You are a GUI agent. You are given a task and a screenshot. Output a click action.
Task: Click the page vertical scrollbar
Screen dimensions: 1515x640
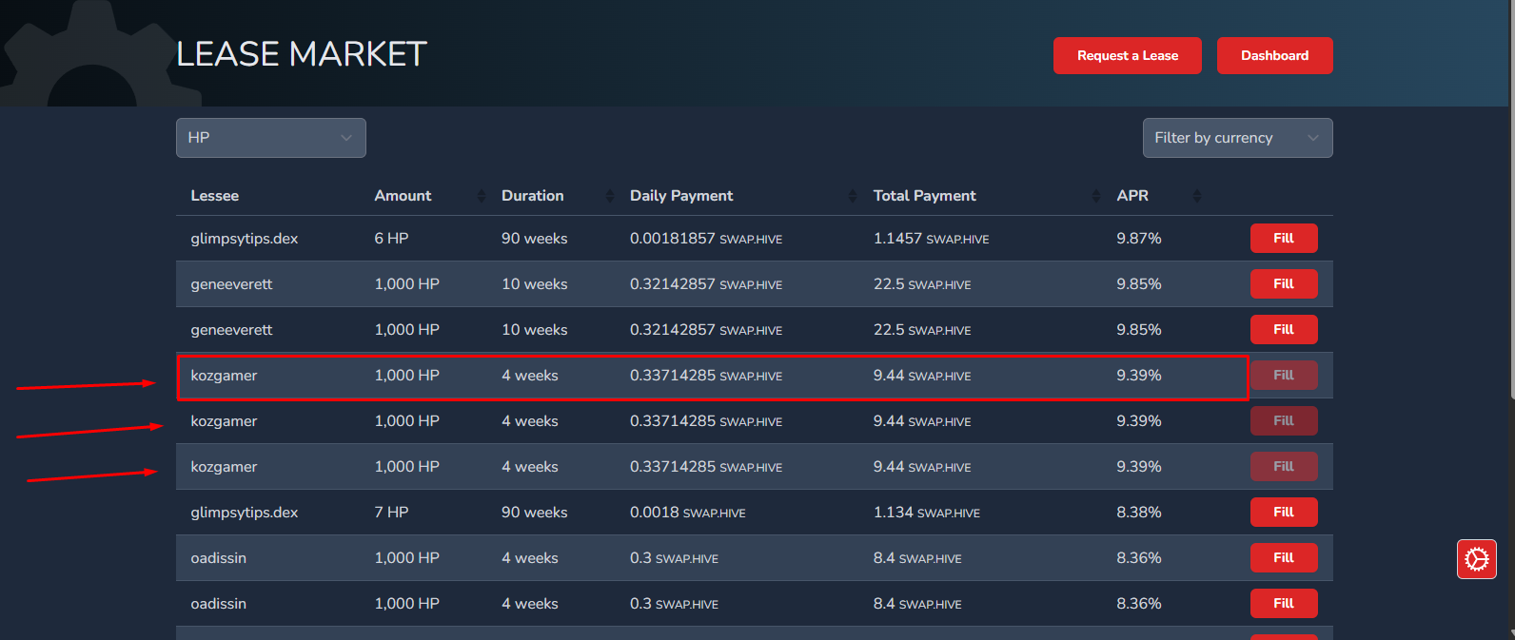tap(1510, 190)
